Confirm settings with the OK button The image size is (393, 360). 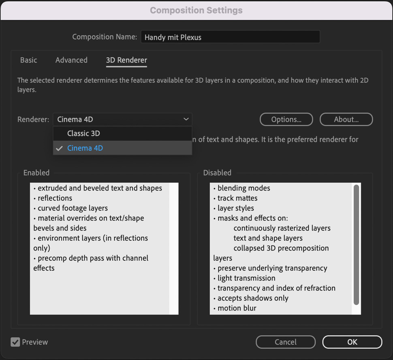(x=352, y=342)
